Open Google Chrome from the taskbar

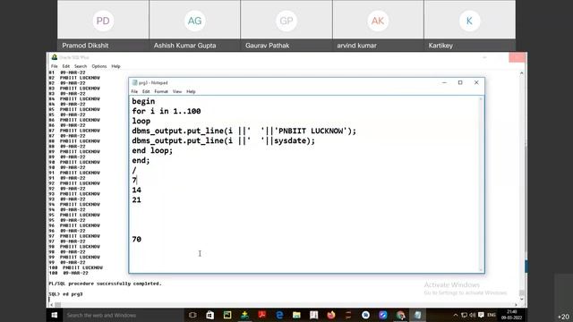(x=400, y=315)
